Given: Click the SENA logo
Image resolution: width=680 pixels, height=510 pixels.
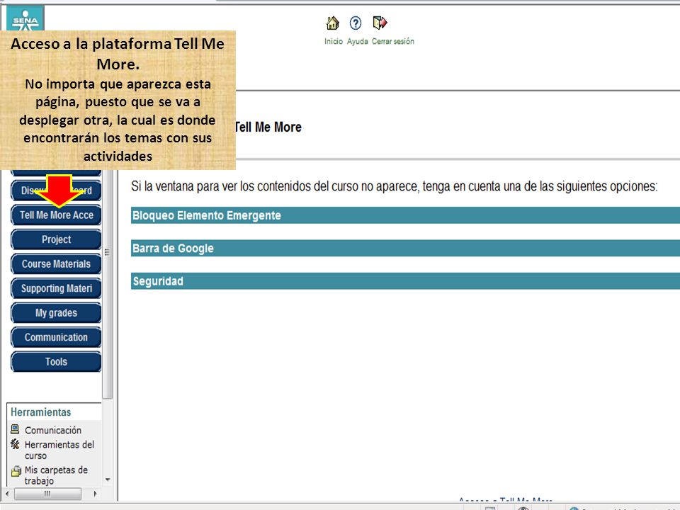Looking at the screenshot, I should 25,19.
